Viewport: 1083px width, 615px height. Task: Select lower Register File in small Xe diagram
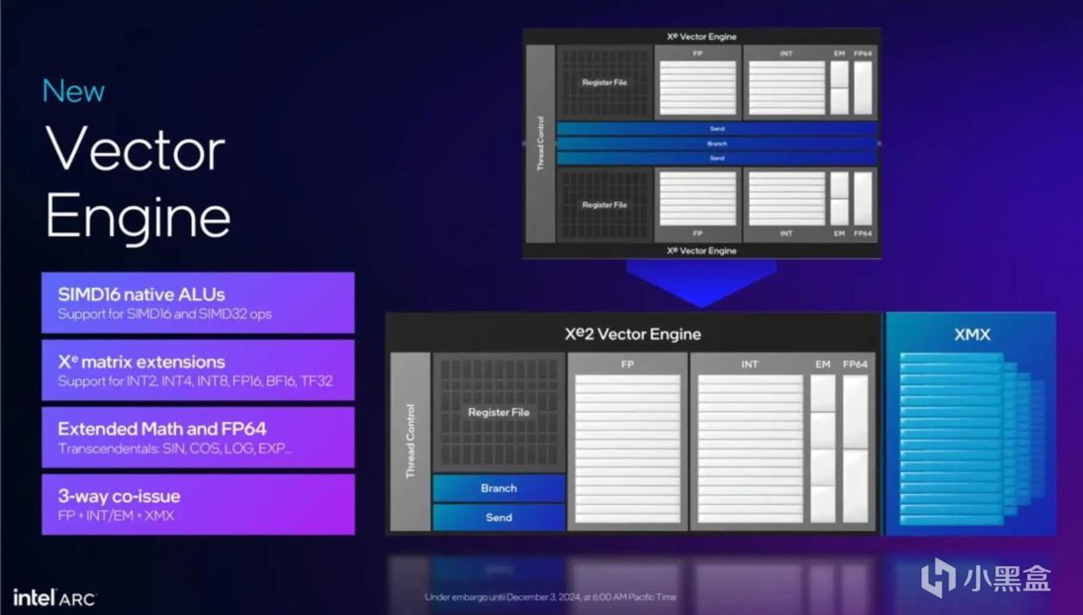(604, 205)
